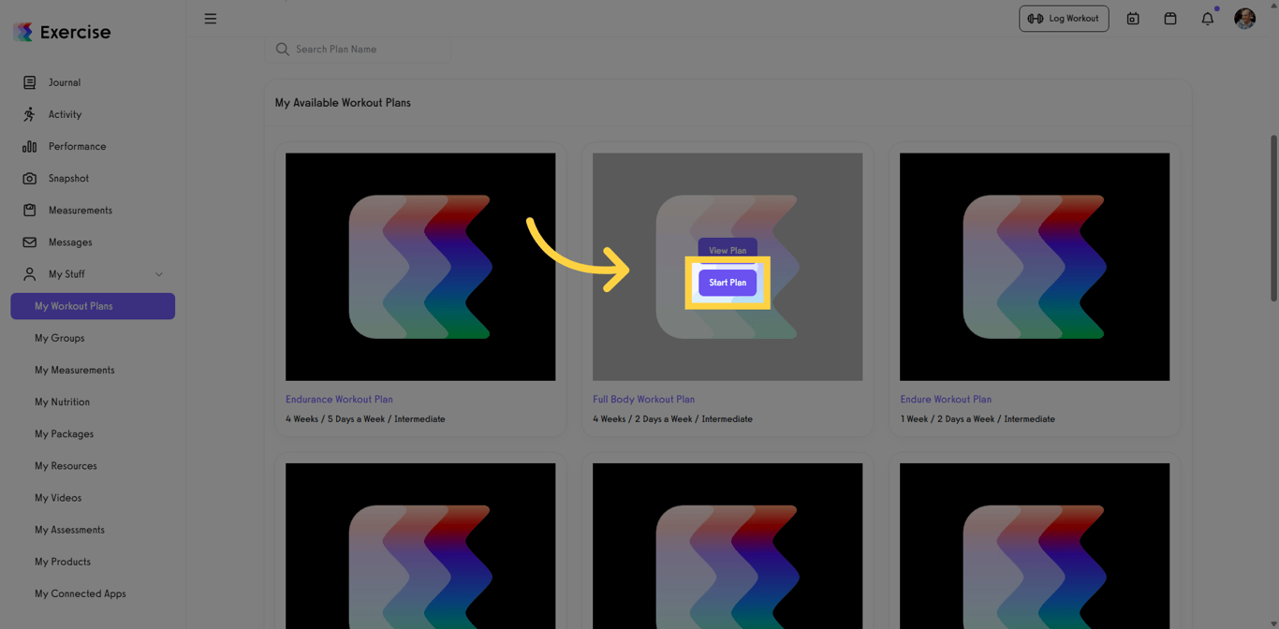Open the notifications bell
The height and width of the screenshot is (629, 1279).
pos(1208,18)
